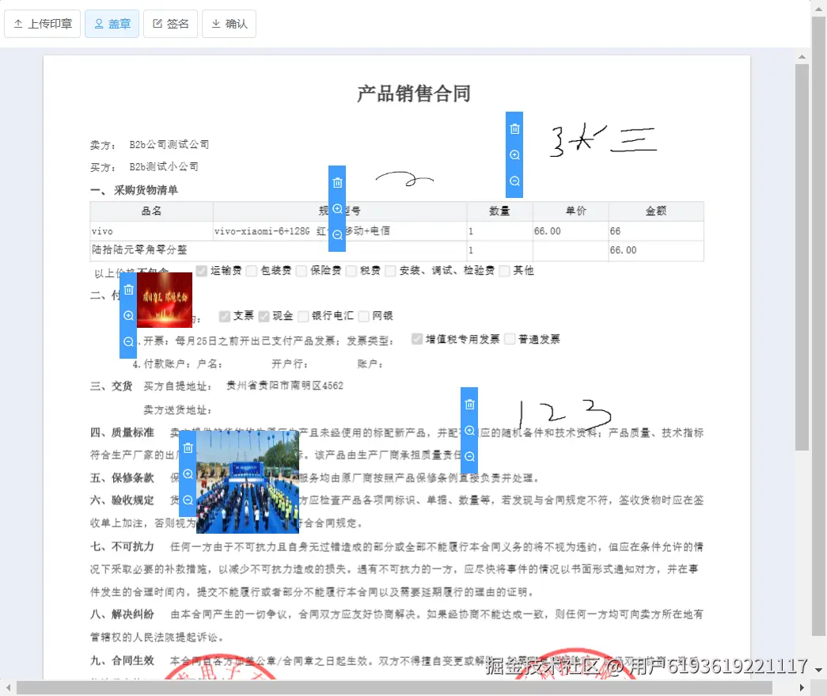Click the vivo product name cell

[151, 231]
